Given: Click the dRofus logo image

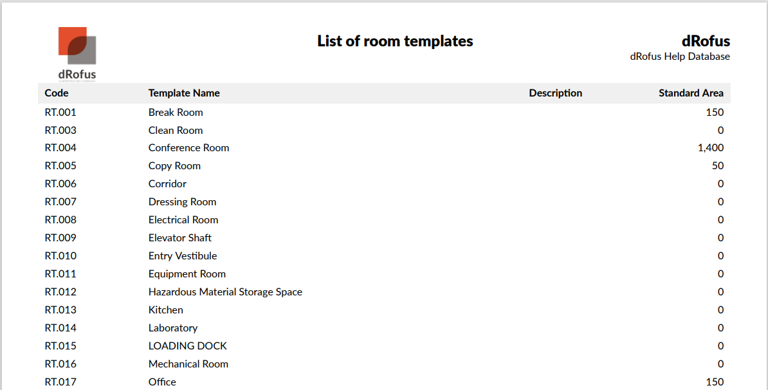Looking at the screenshot, I should (x=77, y=53).
